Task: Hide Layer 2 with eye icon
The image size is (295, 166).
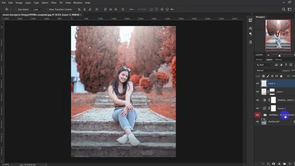Action: [257, 83]
